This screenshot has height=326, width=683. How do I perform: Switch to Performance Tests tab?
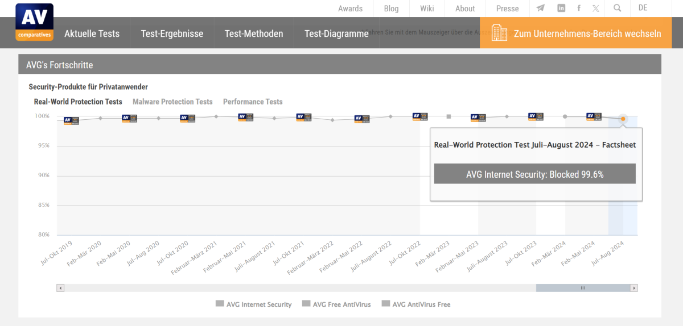(x=253, y=102)
